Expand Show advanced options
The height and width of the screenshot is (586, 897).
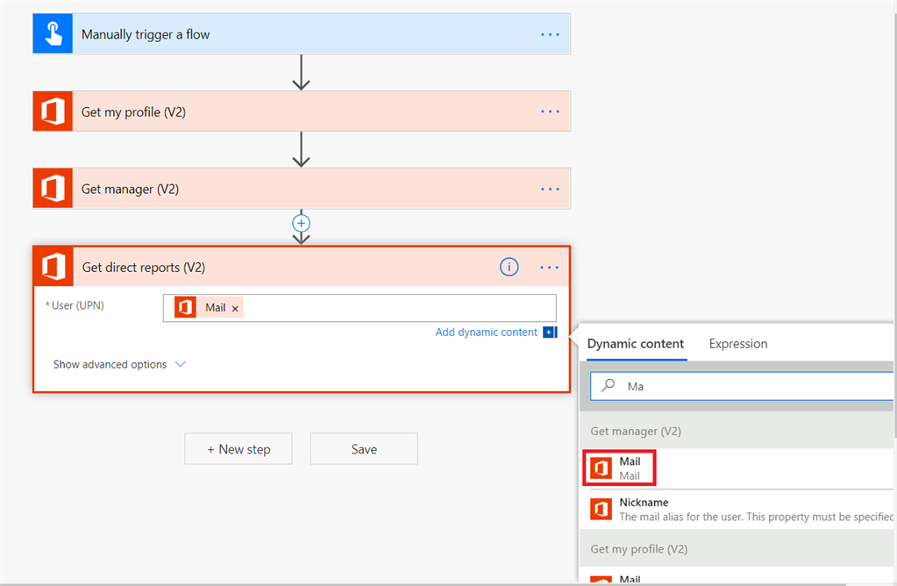coord(119,364)
